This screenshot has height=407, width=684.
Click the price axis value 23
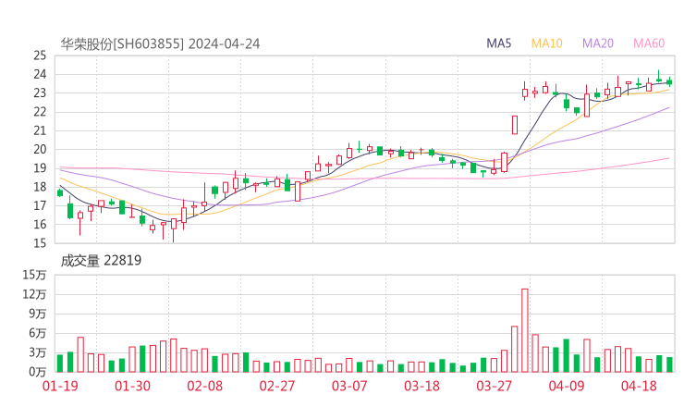coord(40,93)
